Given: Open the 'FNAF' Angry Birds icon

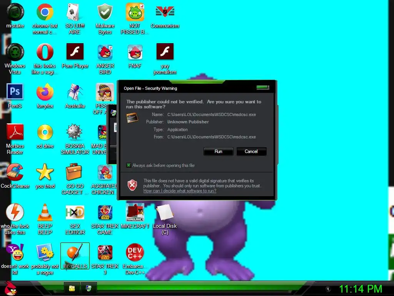Looking at the screenshot, I should (135, 52).
